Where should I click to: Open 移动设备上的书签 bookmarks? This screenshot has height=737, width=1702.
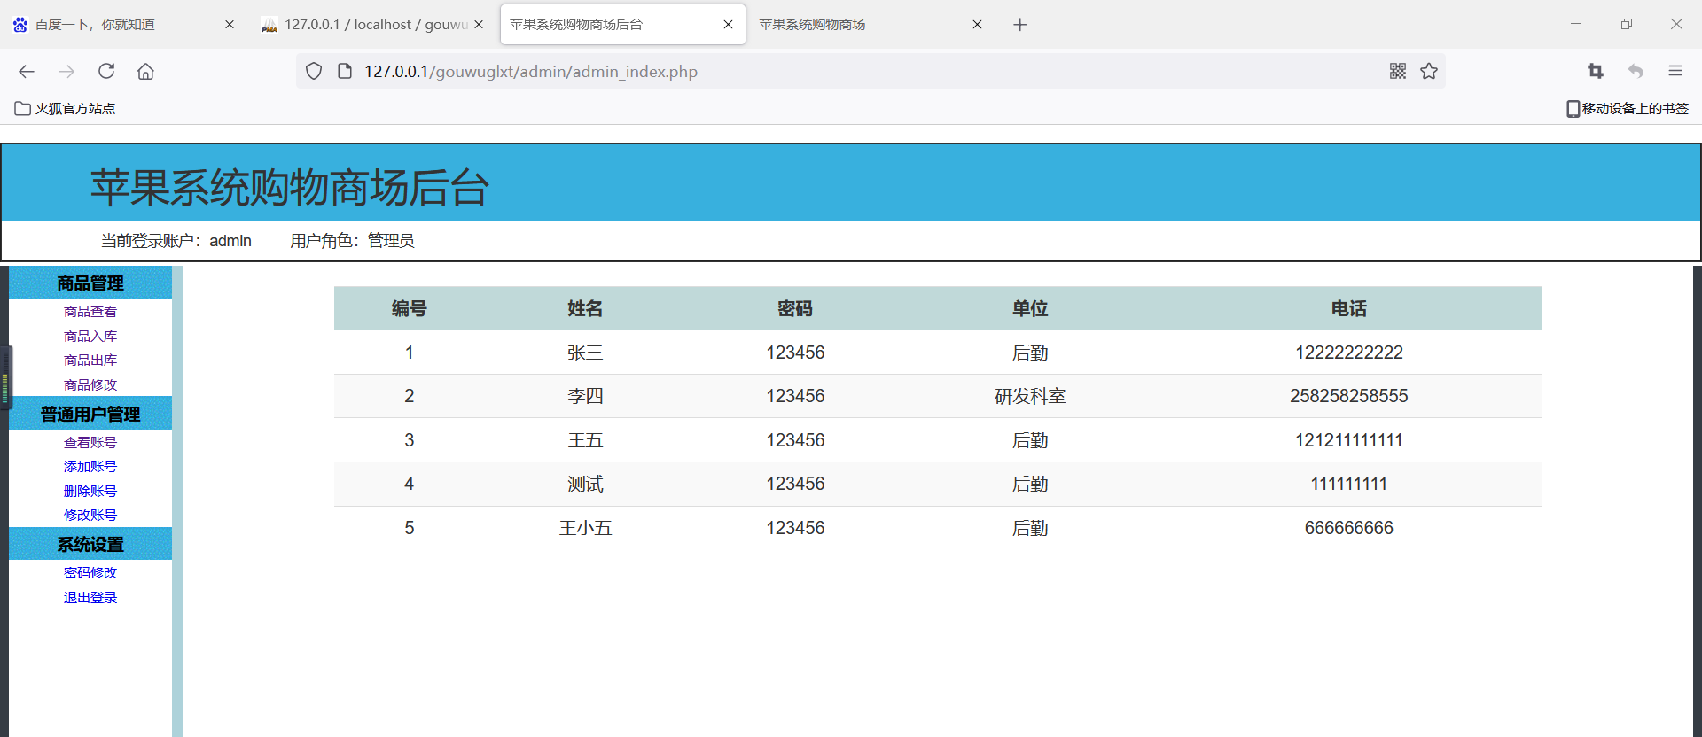tap(1628, 108)
